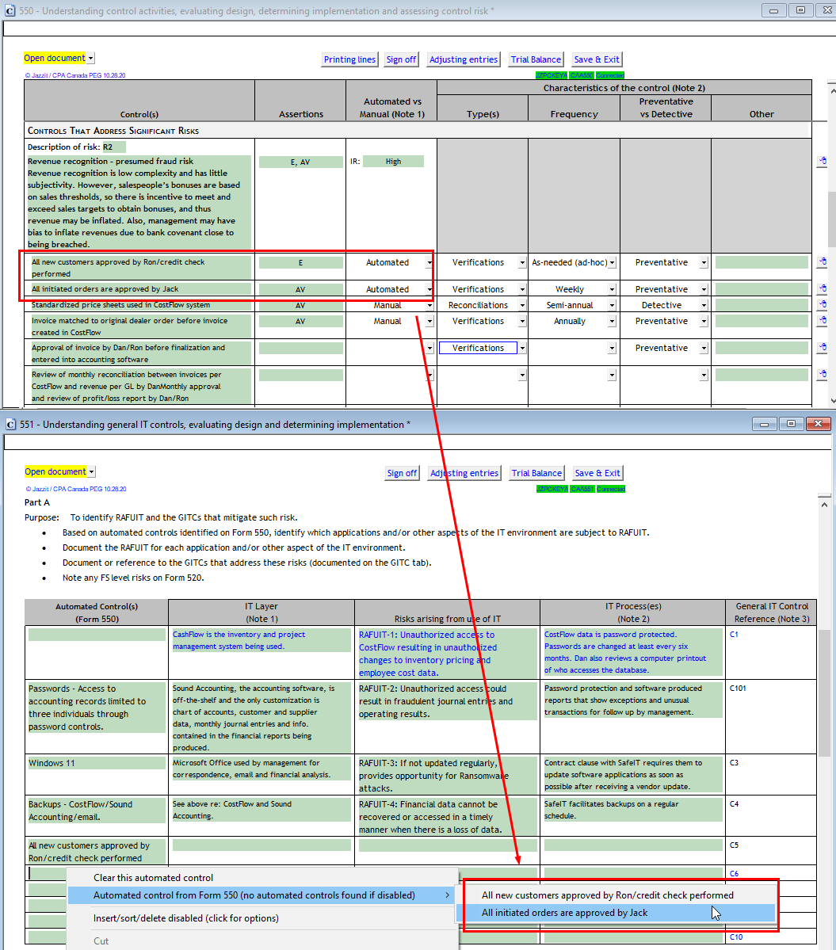836x950 pixels.
Task: Click Sign off button in 550 window
Action: [x=401, y=59]
